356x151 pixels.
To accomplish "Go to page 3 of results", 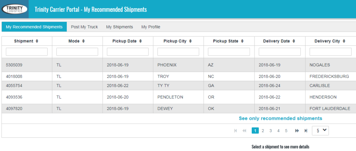I will (x=270, y=131).
